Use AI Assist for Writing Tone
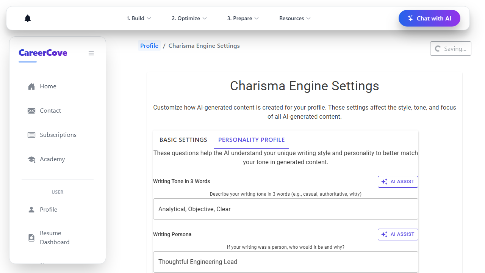 coord(398,182)
